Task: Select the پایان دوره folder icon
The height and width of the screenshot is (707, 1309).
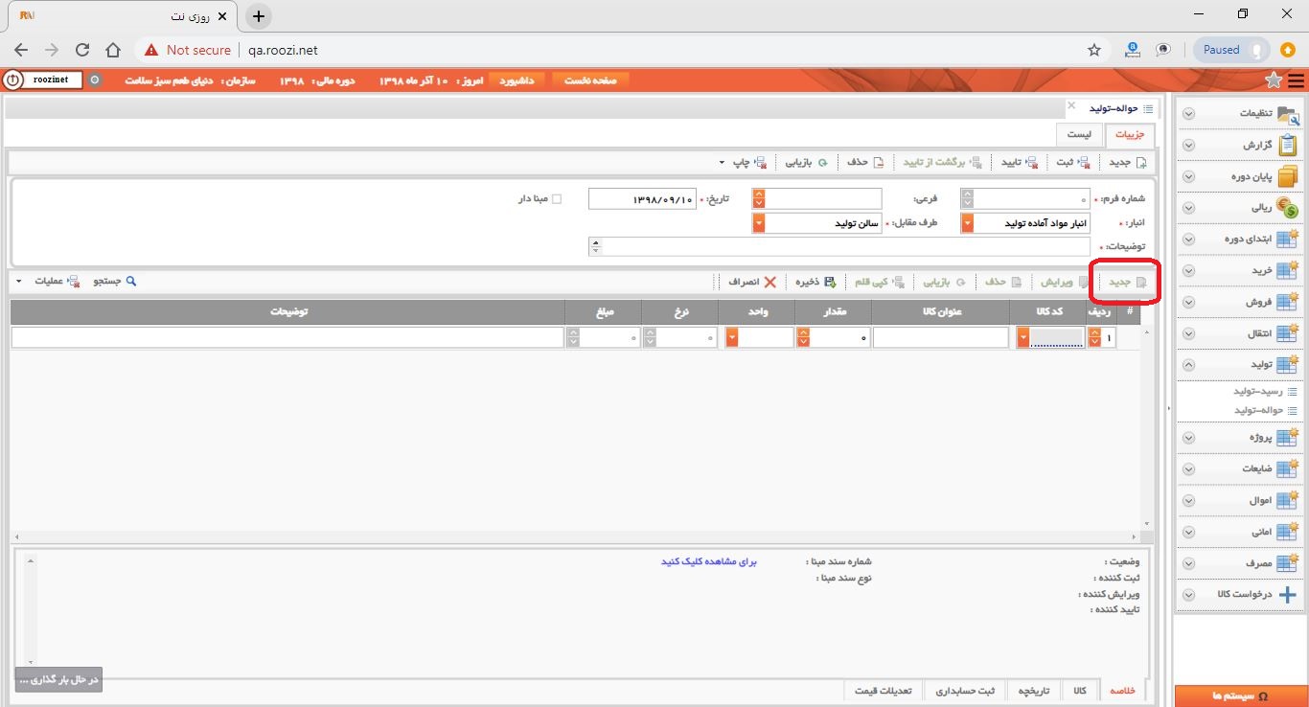Action: point(1288,176)
